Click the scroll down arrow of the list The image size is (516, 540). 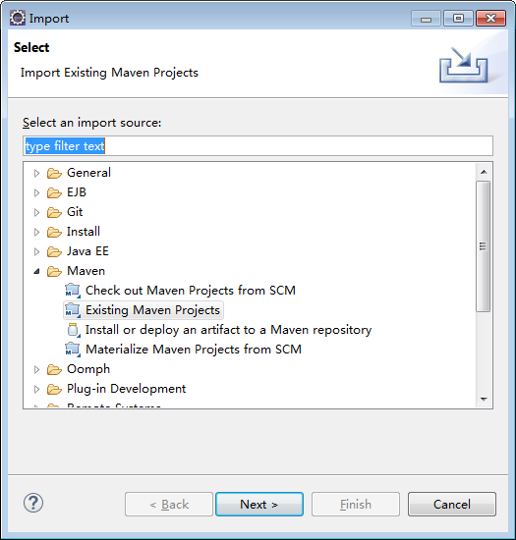tap(484, 400)
